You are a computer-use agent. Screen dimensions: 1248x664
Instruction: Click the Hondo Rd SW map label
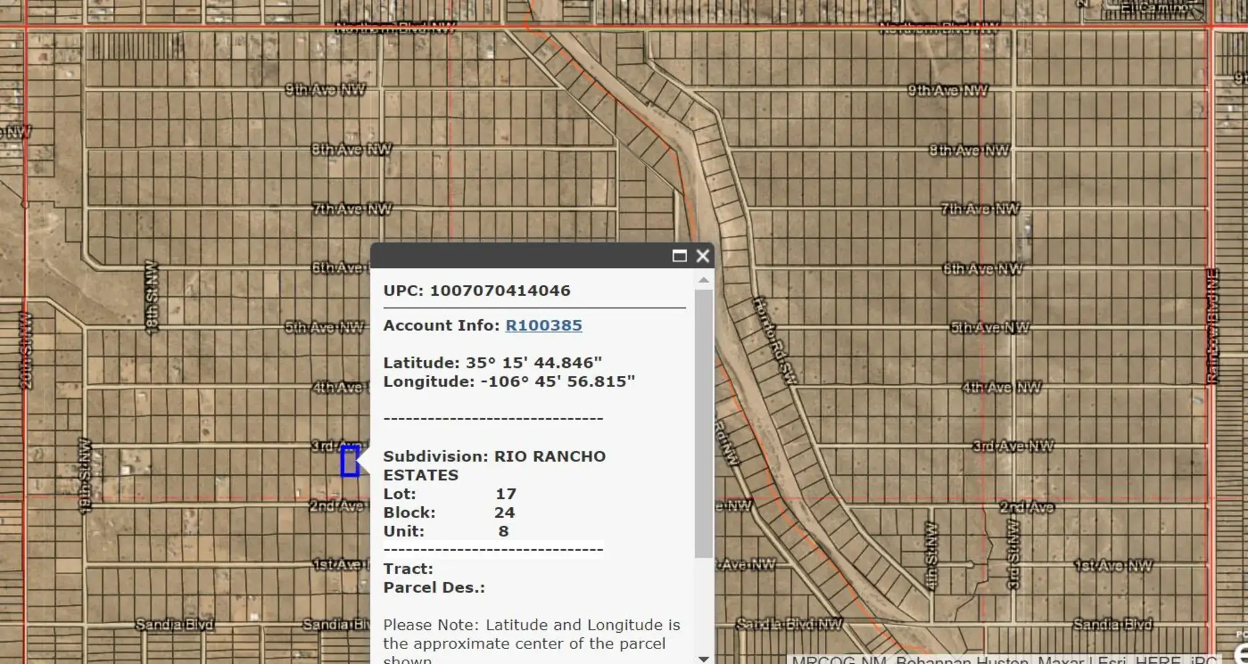point(774,340)
